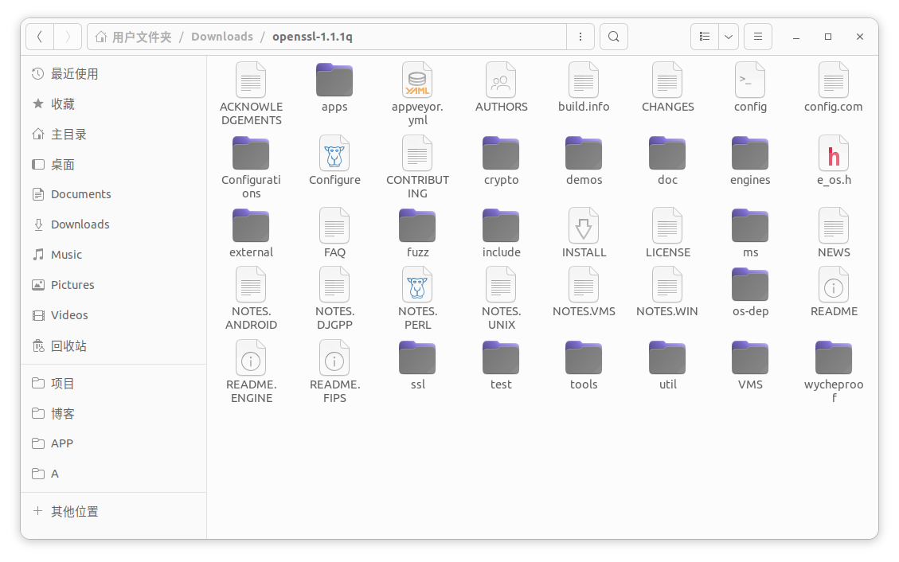Click the fuzz folder name
The height and width of the screenshot is (562, 899).
click(417, 252)
